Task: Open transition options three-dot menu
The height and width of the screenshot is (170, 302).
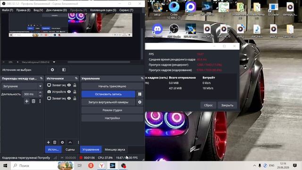Action: [40, 101]
